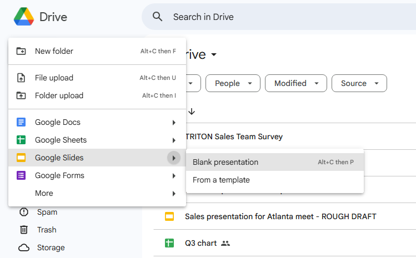Click the New folder icon
416x258 pixels.
coord(21,51)
